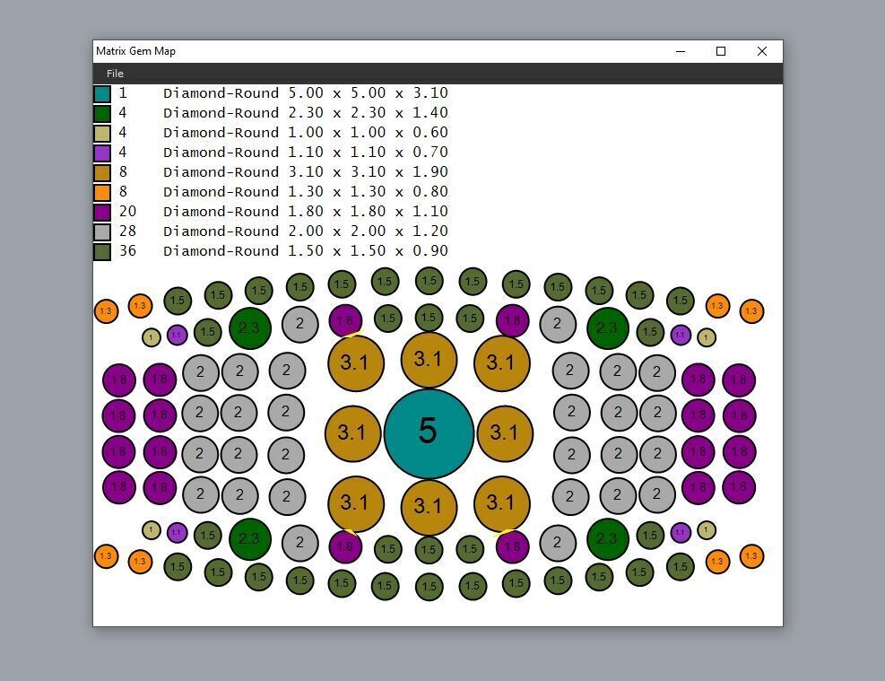
Task: Choose the gray swatch for 2.00 diamonds
Action: click(102, 232)
